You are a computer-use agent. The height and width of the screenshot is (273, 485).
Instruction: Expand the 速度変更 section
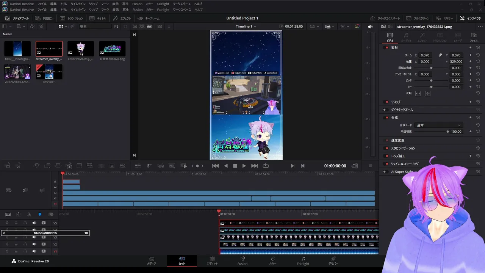tap(397, 141)
